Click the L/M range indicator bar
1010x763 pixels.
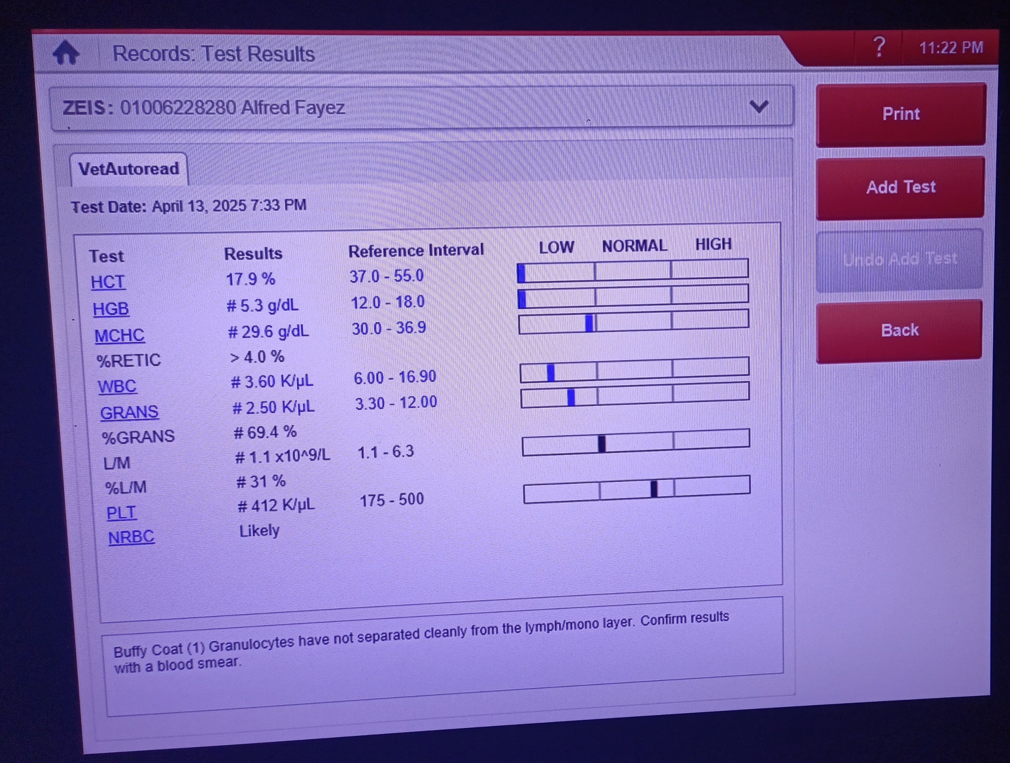pyautogui.click(x=636, y=442)
